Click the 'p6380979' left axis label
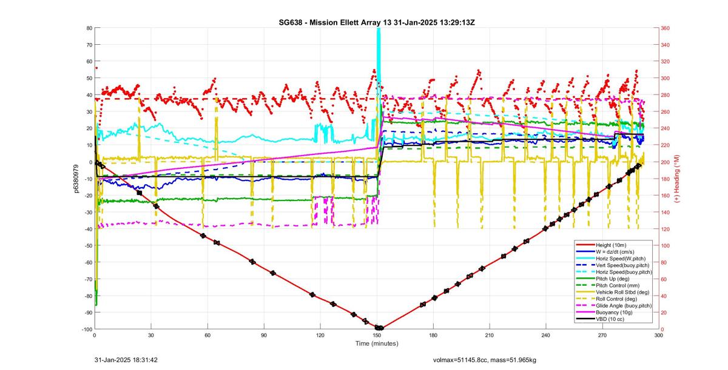The image size is (728, 370). pyautogui.click(x=76, y=179)
